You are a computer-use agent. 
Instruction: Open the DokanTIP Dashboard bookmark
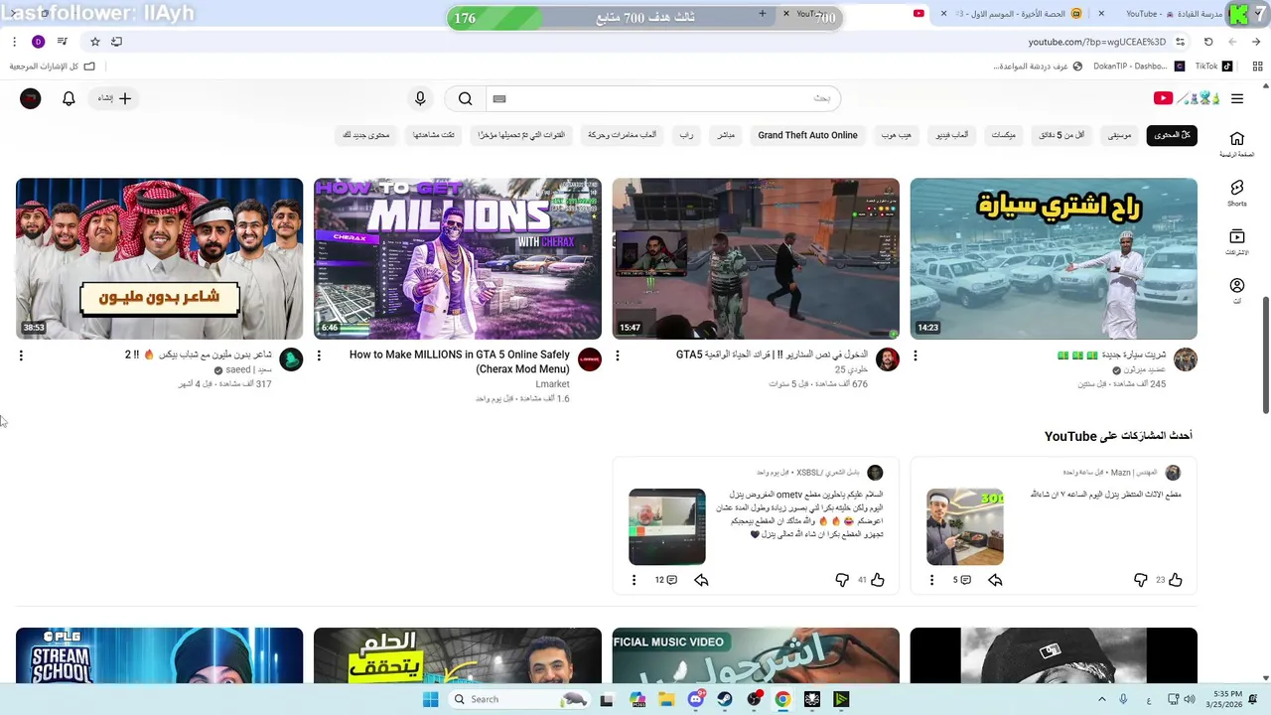click(1138, 67)
